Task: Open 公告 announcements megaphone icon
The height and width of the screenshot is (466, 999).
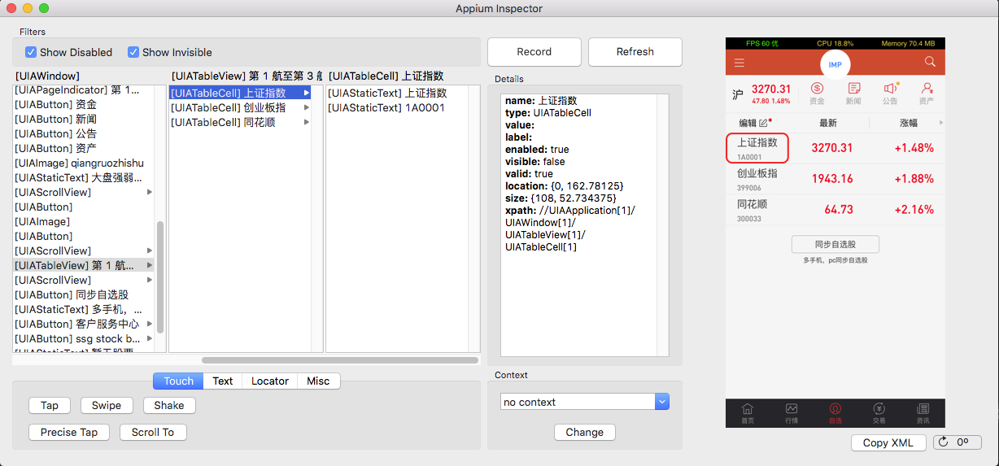Action: 890,93
